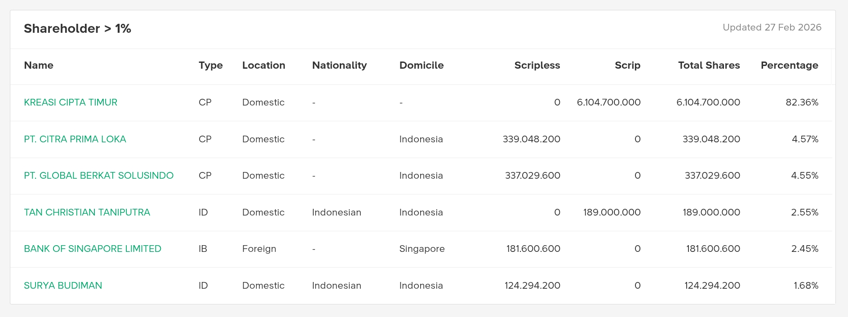The image size is (848, 317).
Task: Select the 6.104.700.000 Total Shares value
Action: click(x=708, y=102)
